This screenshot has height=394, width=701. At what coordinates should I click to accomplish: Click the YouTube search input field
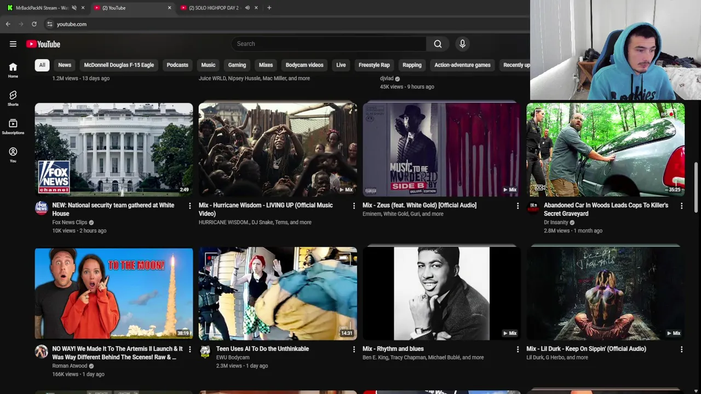point(329,44)
